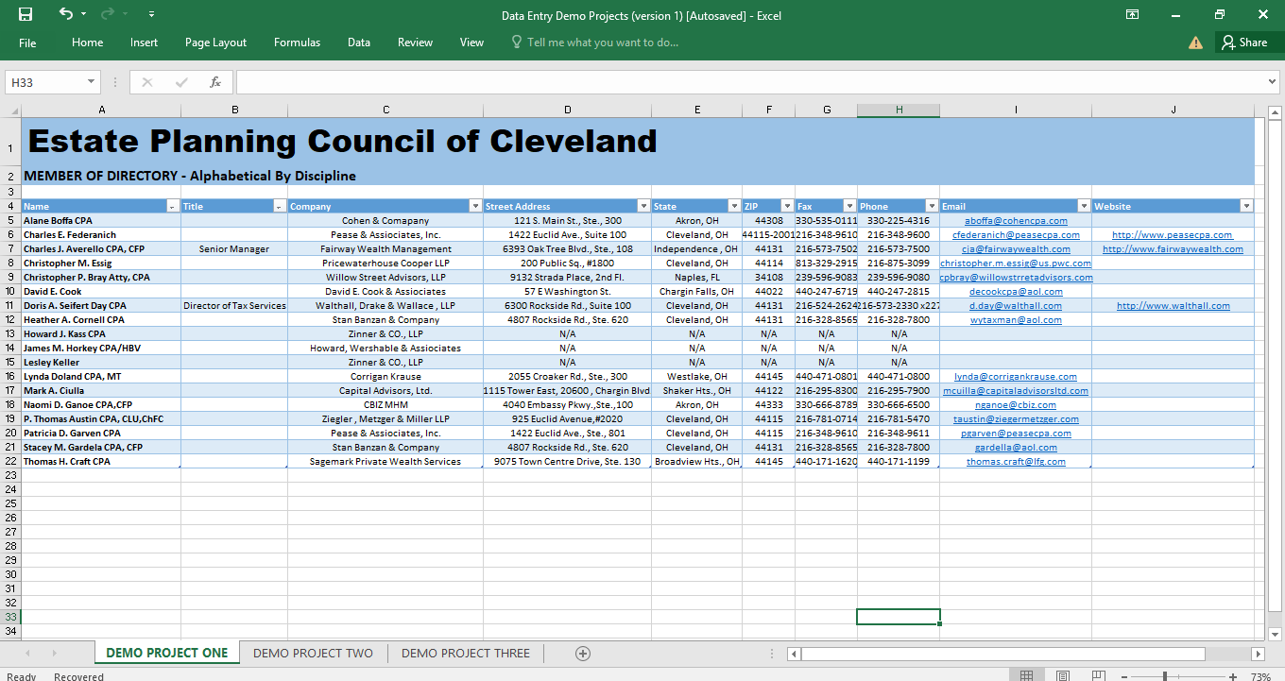The height and width of the screenshot is (681, 1285).
Task: Open Ribbon Display Options
Action: click(x=1133, y=14)
